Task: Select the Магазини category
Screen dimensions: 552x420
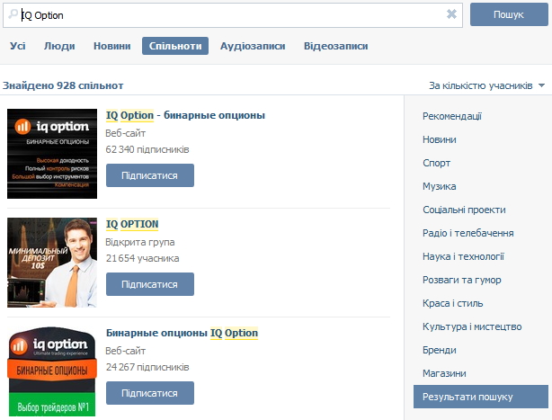Action: (x=444, y=373)
